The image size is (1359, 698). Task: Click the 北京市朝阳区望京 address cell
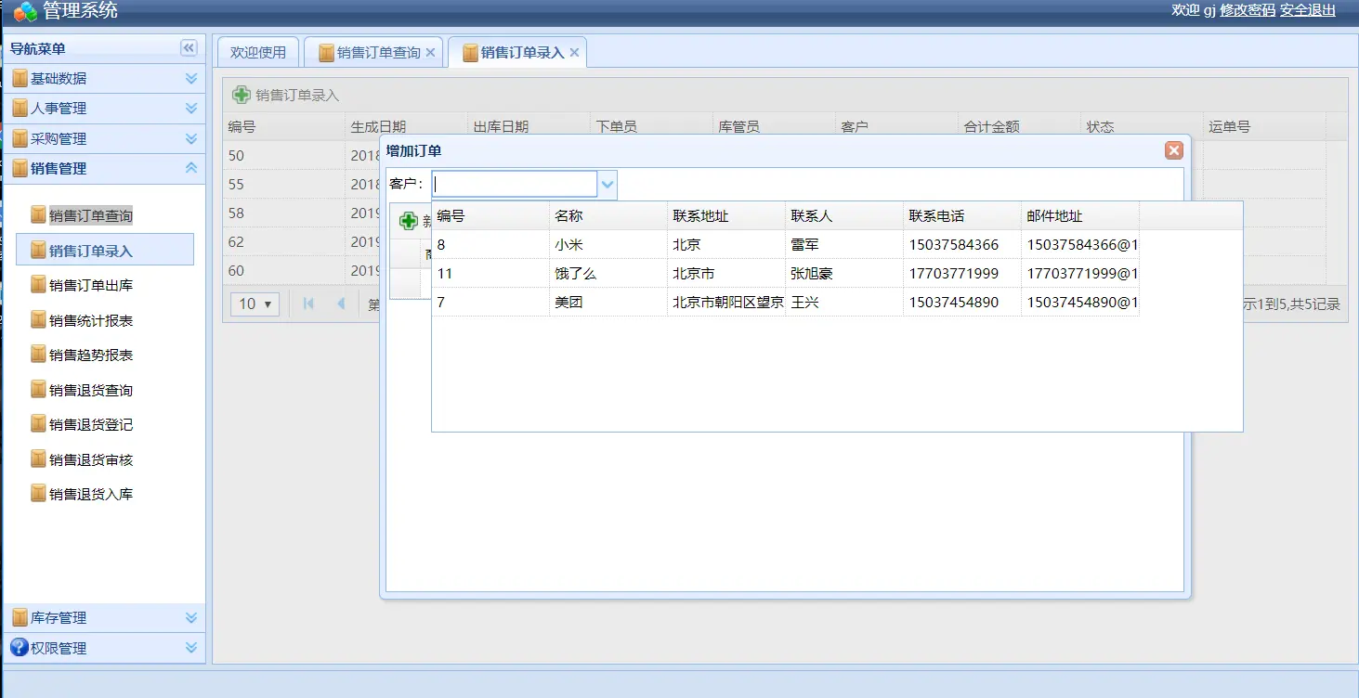coord(726,303)
